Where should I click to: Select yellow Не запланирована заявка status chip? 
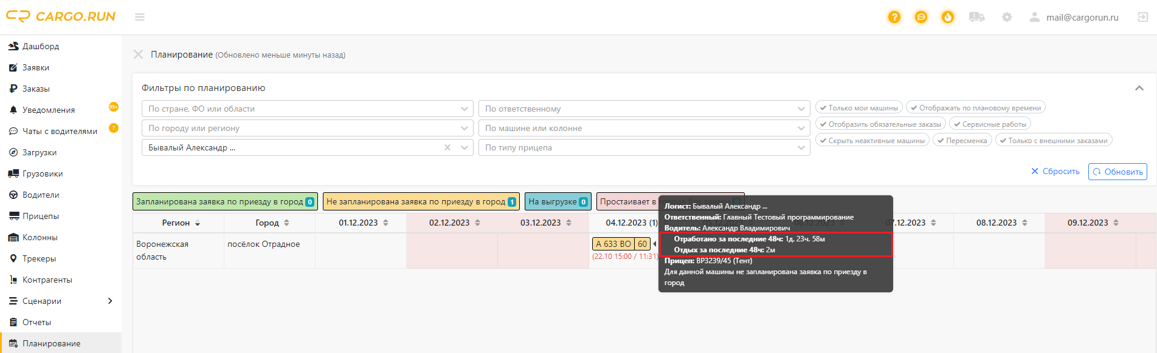click(x=421, y=201)
